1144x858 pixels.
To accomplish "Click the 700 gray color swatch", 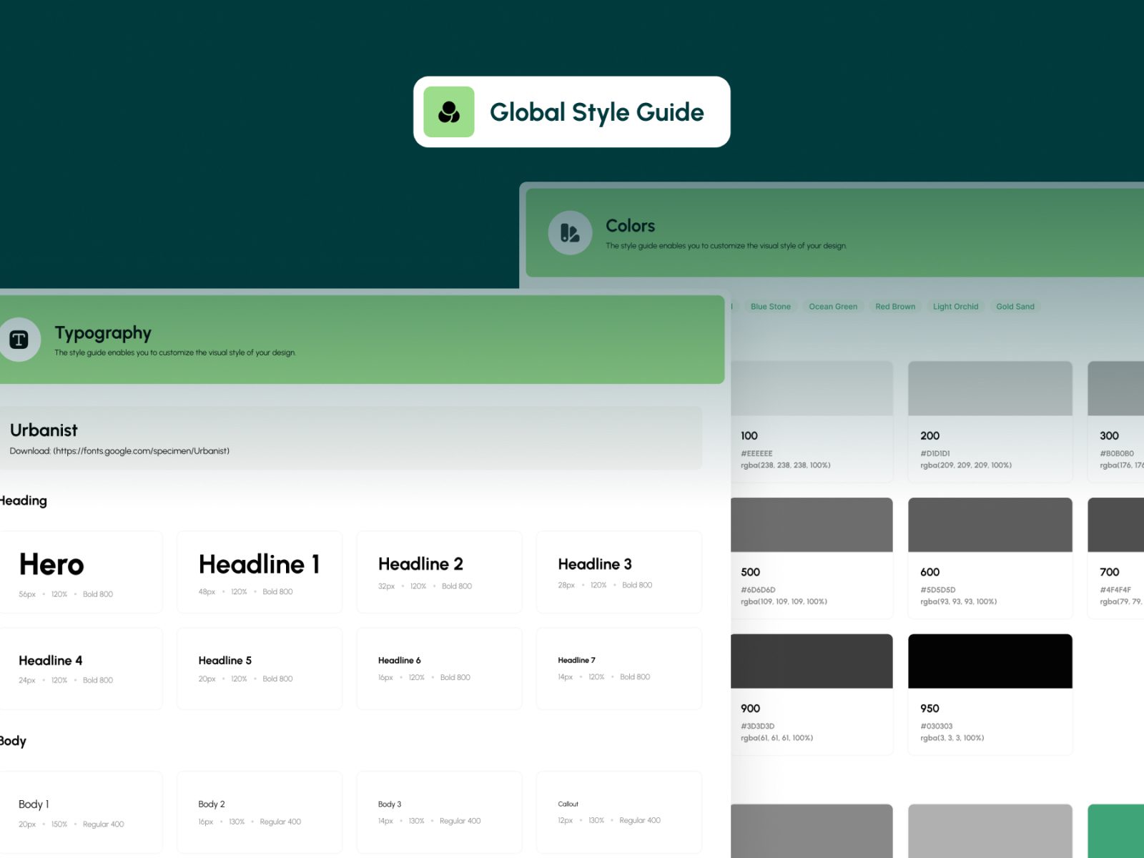I will click(1116, 525).
